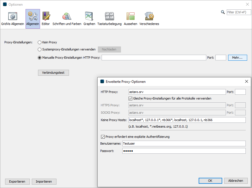Open the Editor options category

point(46,19)
